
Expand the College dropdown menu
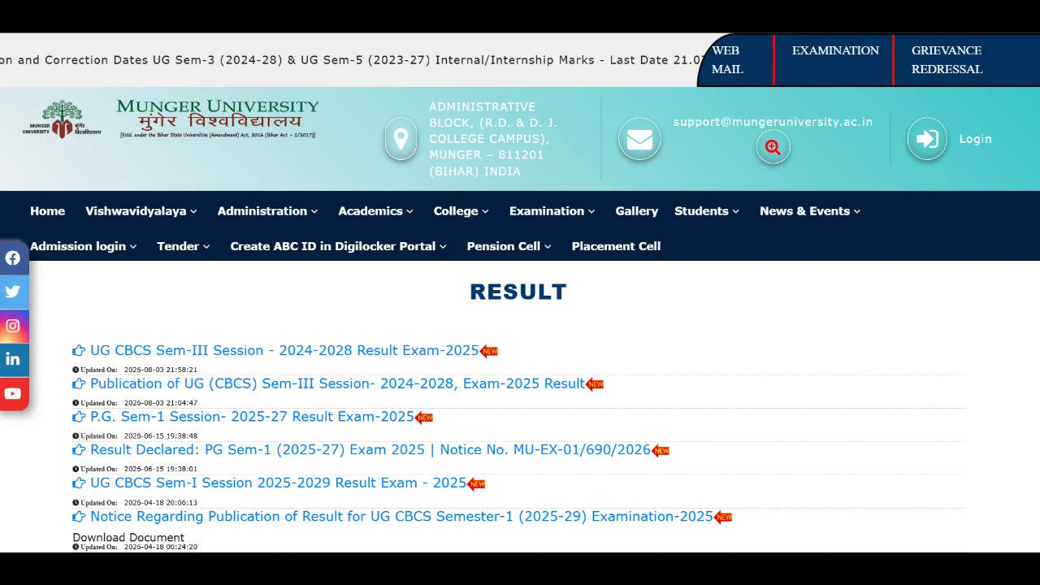tap(461, 211)
